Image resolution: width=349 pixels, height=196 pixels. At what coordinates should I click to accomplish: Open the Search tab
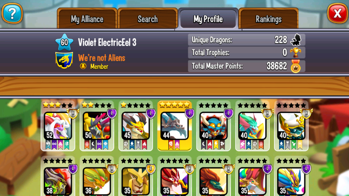tap(147, 19)
